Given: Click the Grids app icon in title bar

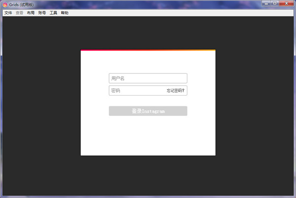Looking at the screenshot, I should pos(5,5).
